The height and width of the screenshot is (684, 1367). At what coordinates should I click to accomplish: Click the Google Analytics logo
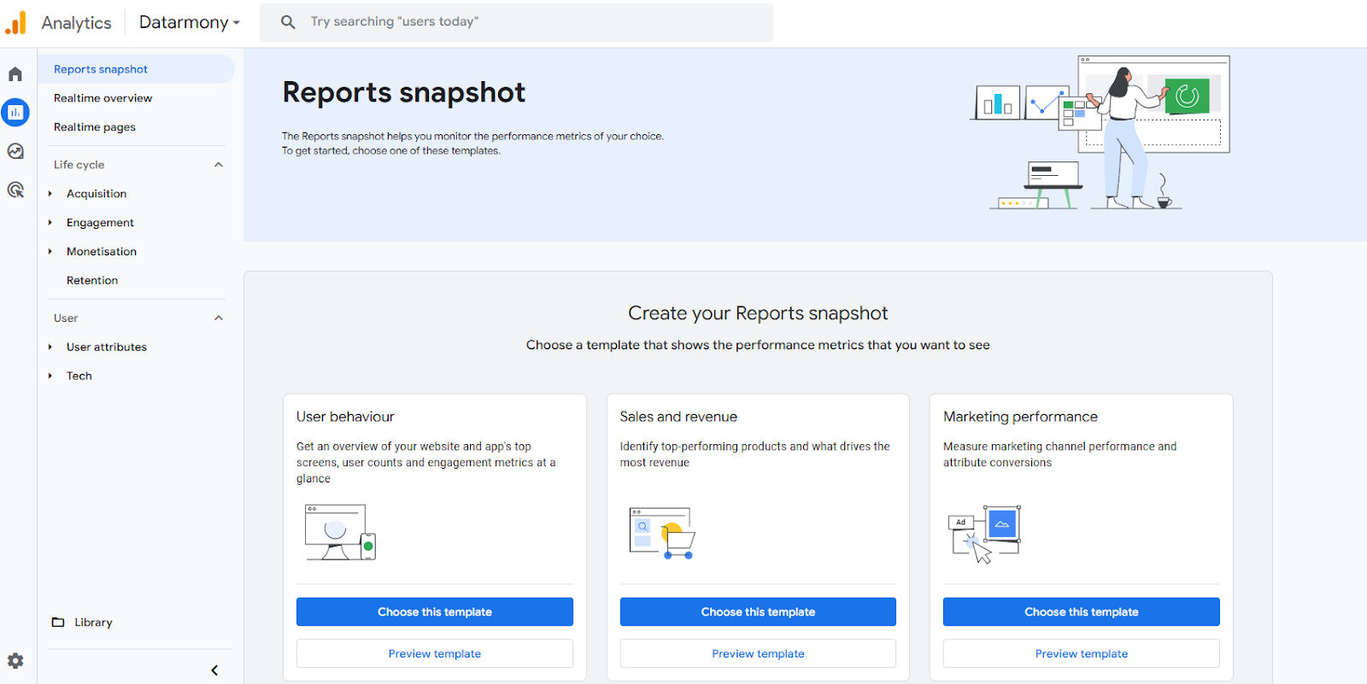pyautogui.click(x=16, y=23)
